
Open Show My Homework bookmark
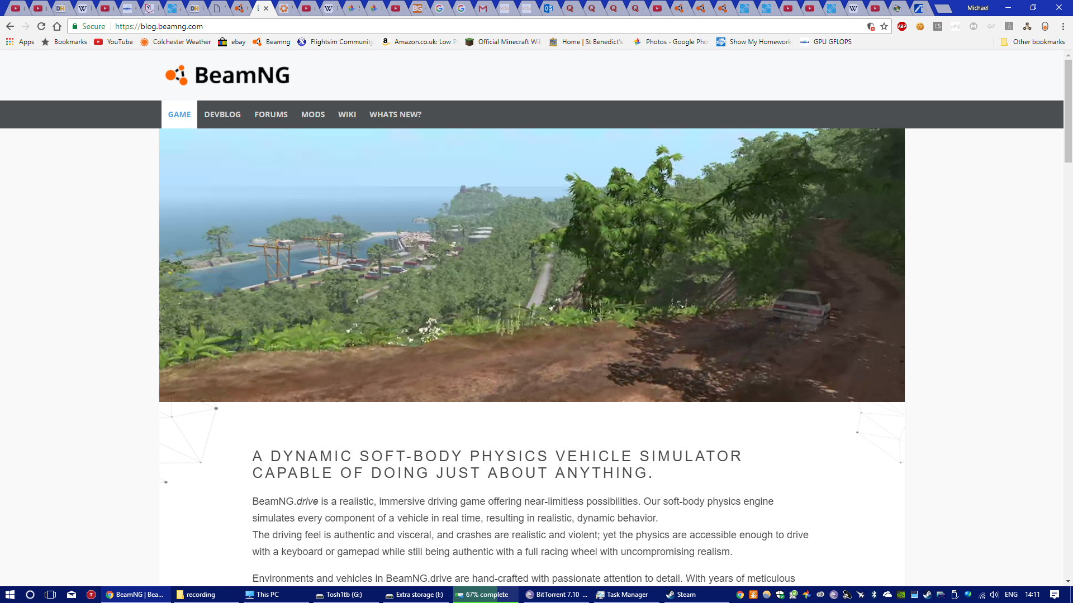754,42
